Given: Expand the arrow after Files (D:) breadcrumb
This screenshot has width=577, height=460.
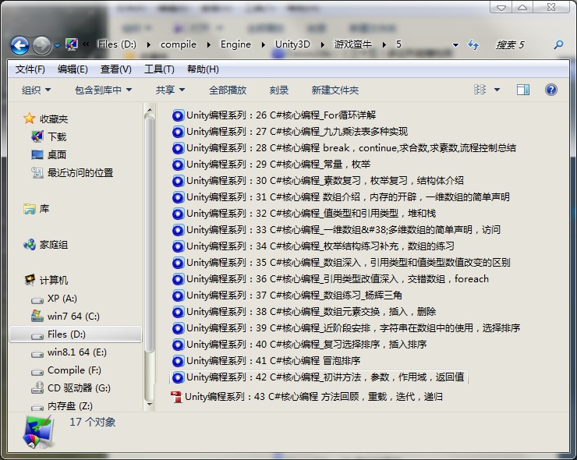Looking at the screenshot, I should (149, 45).
